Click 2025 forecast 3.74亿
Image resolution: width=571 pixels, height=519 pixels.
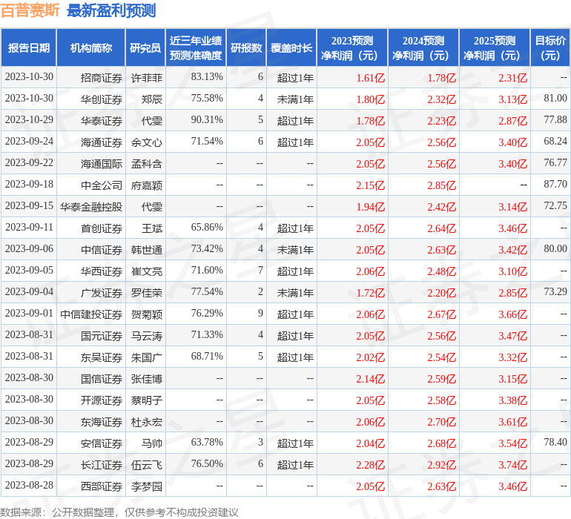click(512, 465)
